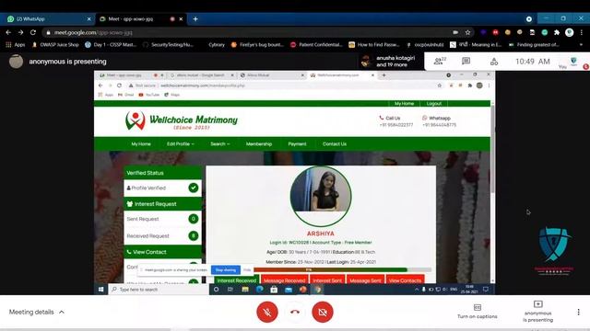Open File Explorer on shared taskbar
Screen dimensions: 590x331
pos(245,290)
